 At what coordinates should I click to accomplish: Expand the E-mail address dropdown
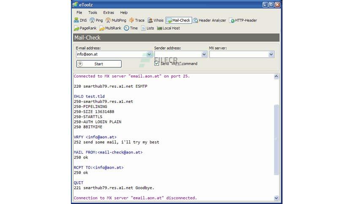tap(149, 54)
